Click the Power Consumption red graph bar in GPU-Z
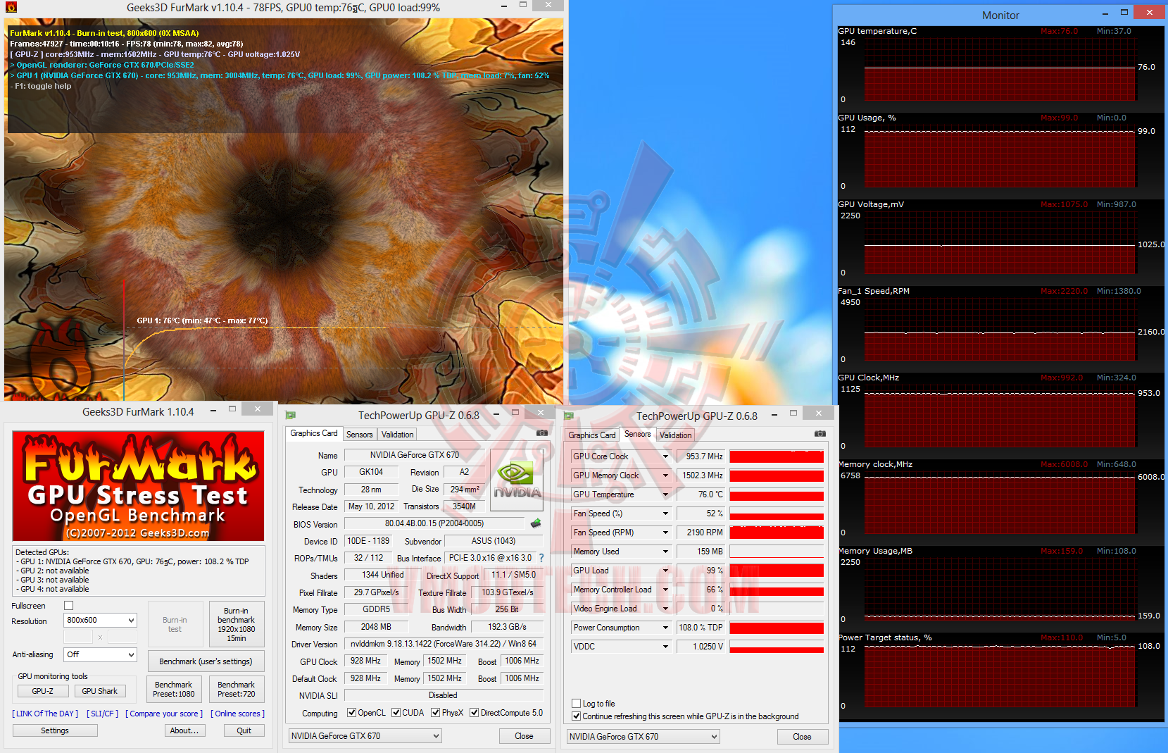 777,628
